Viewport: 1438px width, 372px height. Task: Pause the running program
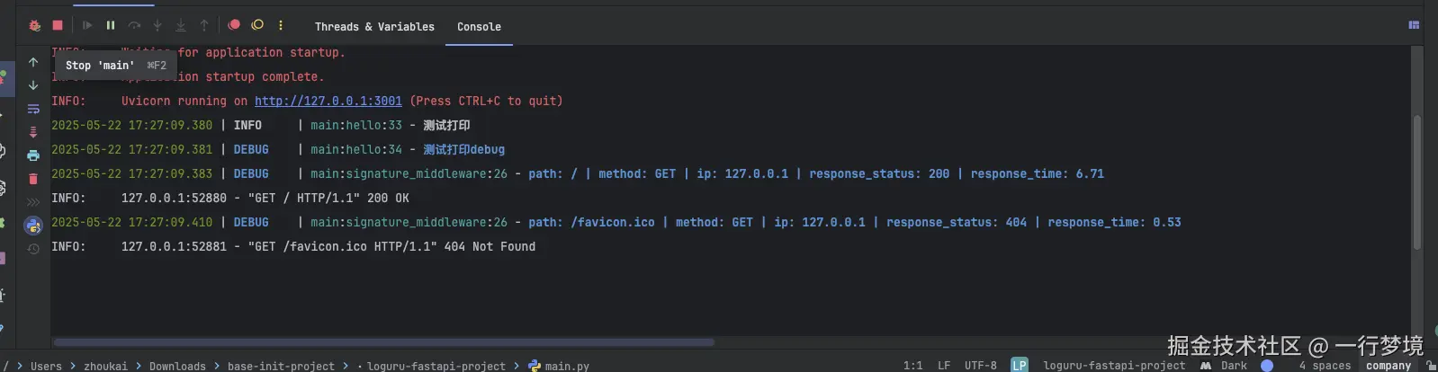111,25
